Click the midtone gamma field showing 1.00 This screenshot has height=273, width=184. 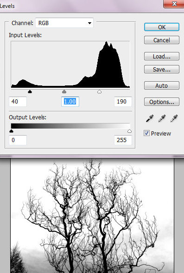click(70, 102)
